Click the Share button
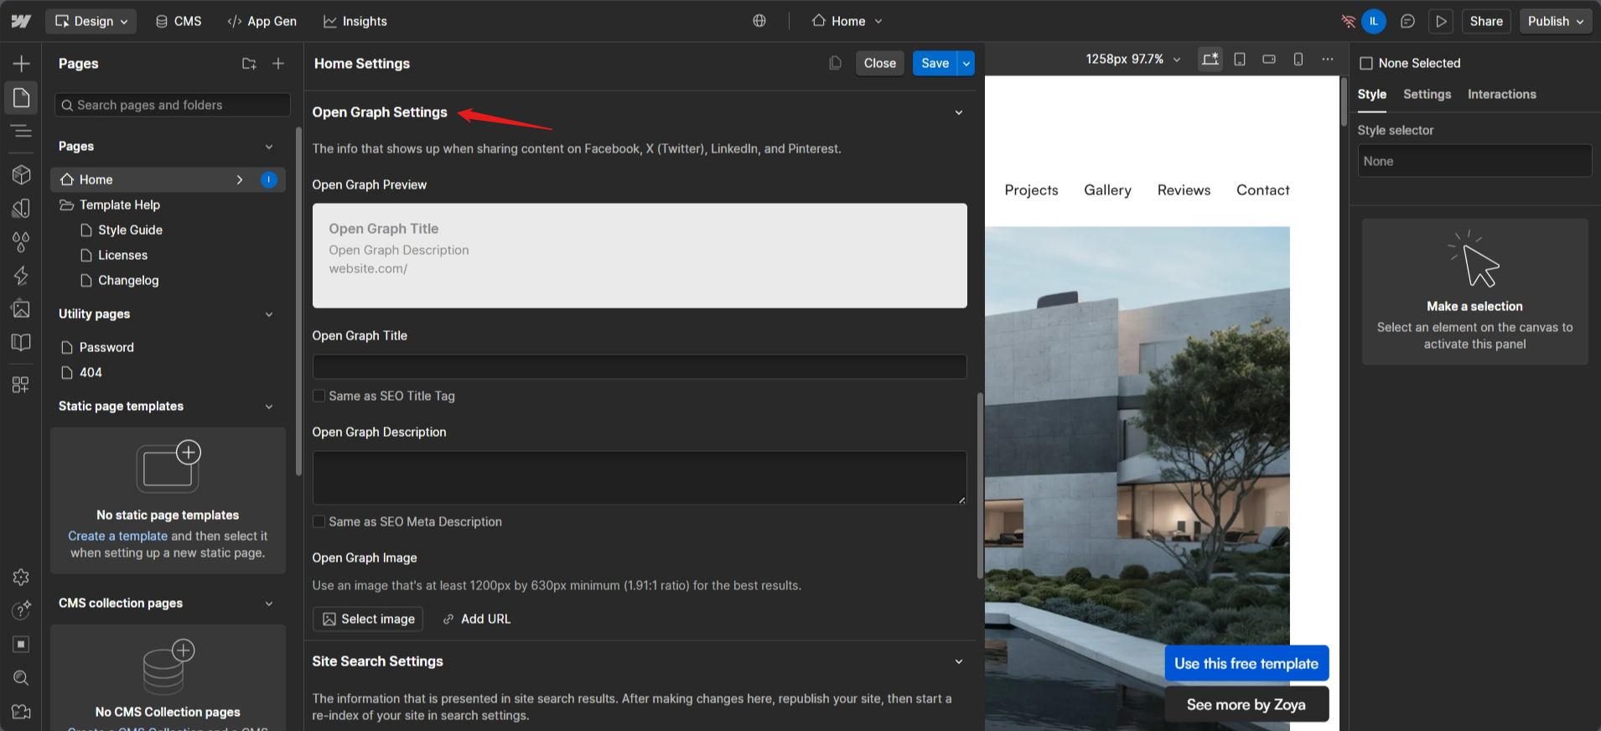This screenshot has width=1601, height=731. [x=1486, y=21]
